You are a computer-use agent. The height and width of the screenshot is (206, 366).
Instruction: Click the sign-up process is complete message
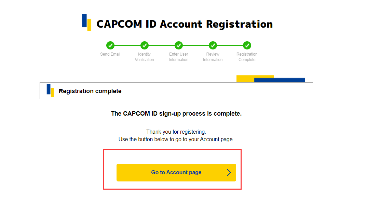(x=176, y=114)
